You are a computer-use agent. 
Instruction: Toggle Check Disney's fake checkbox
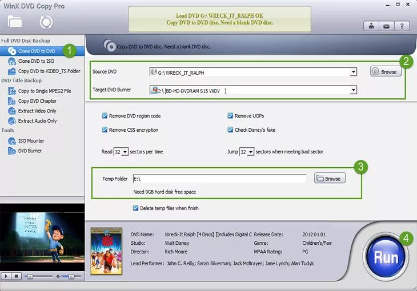coord(230,130)
